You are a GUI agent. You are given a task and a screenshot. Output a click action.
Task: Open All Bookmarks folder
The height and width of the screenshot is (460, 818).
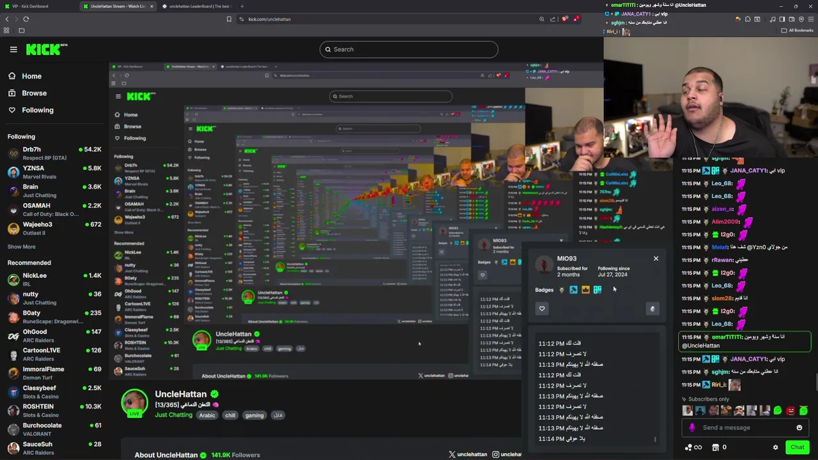(x=797, y=30)
